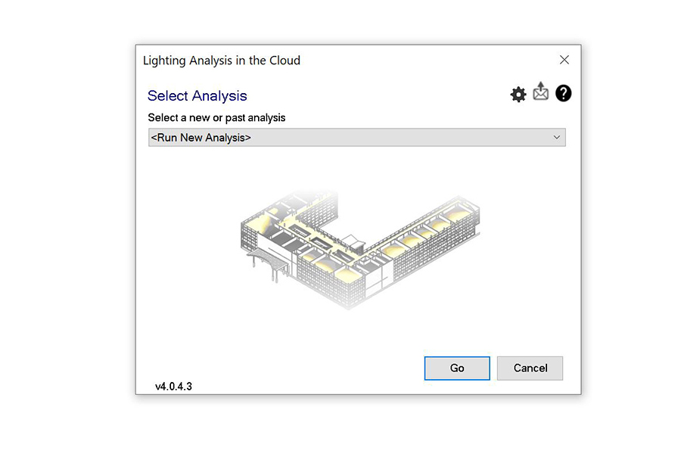Click the Go button

[x=457, y=368]
